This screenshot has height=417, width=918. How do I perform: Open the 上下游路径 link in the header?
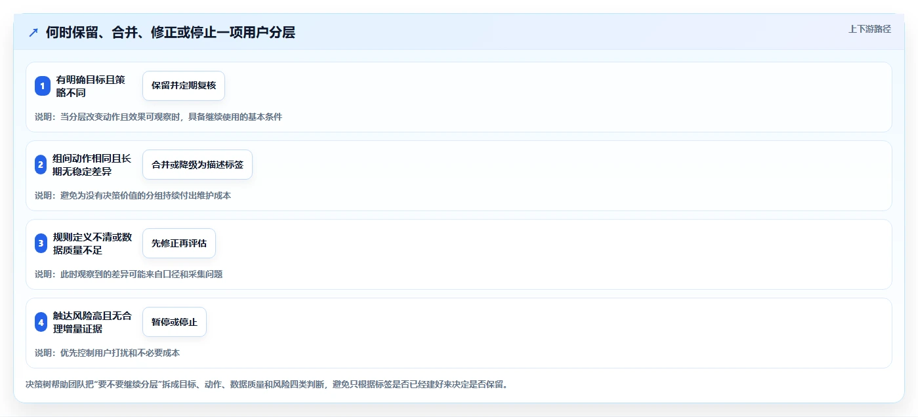[869, 29]
